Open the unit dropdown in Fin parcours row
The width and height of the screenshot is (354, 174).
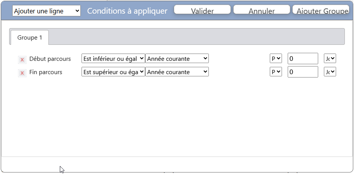point(330,71)
